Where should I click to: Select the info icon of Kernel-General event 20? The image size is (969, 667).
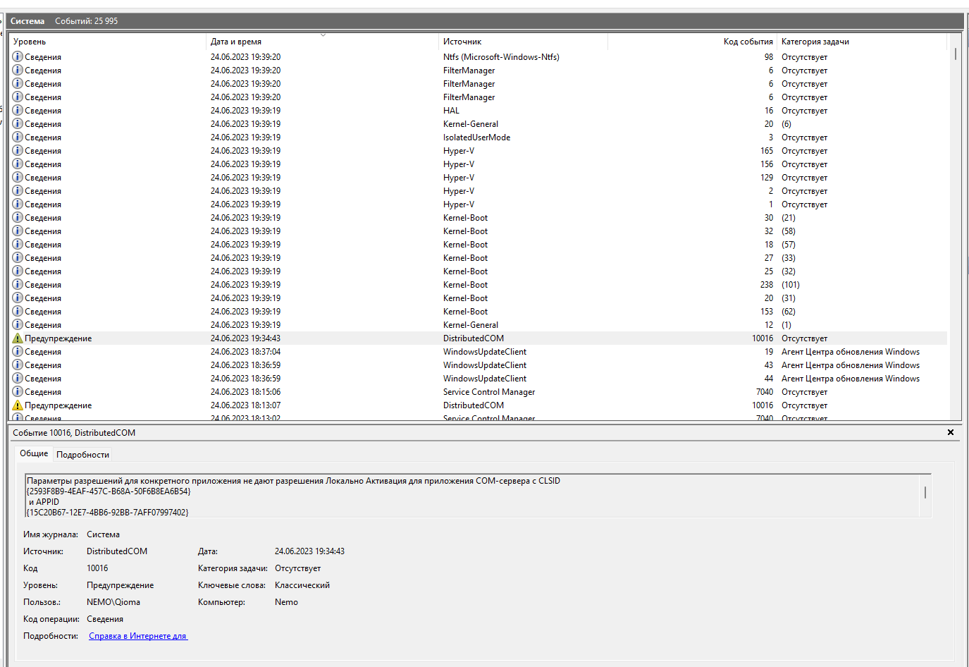tap(18, 123)
